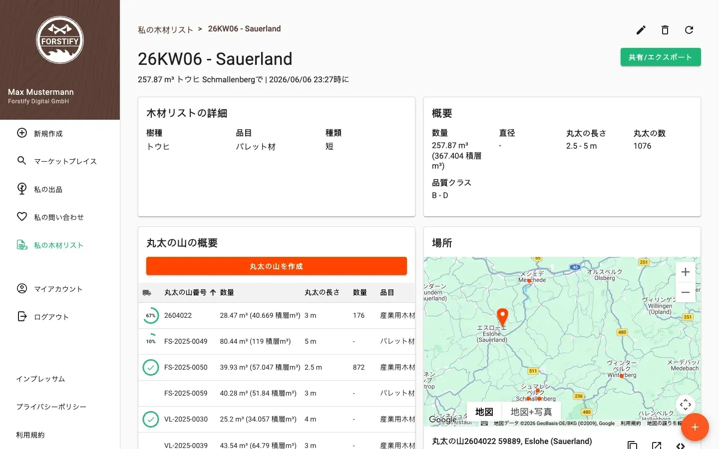Click the Meschede marker dot on map

(x=529, y=281)
